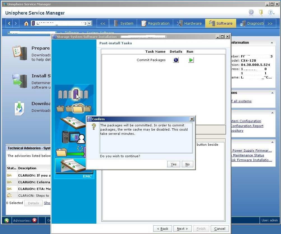
Task: Select the 'CLARiiON: ETA' advisory row
Action: pyautogui.click(x=29, y=189)
